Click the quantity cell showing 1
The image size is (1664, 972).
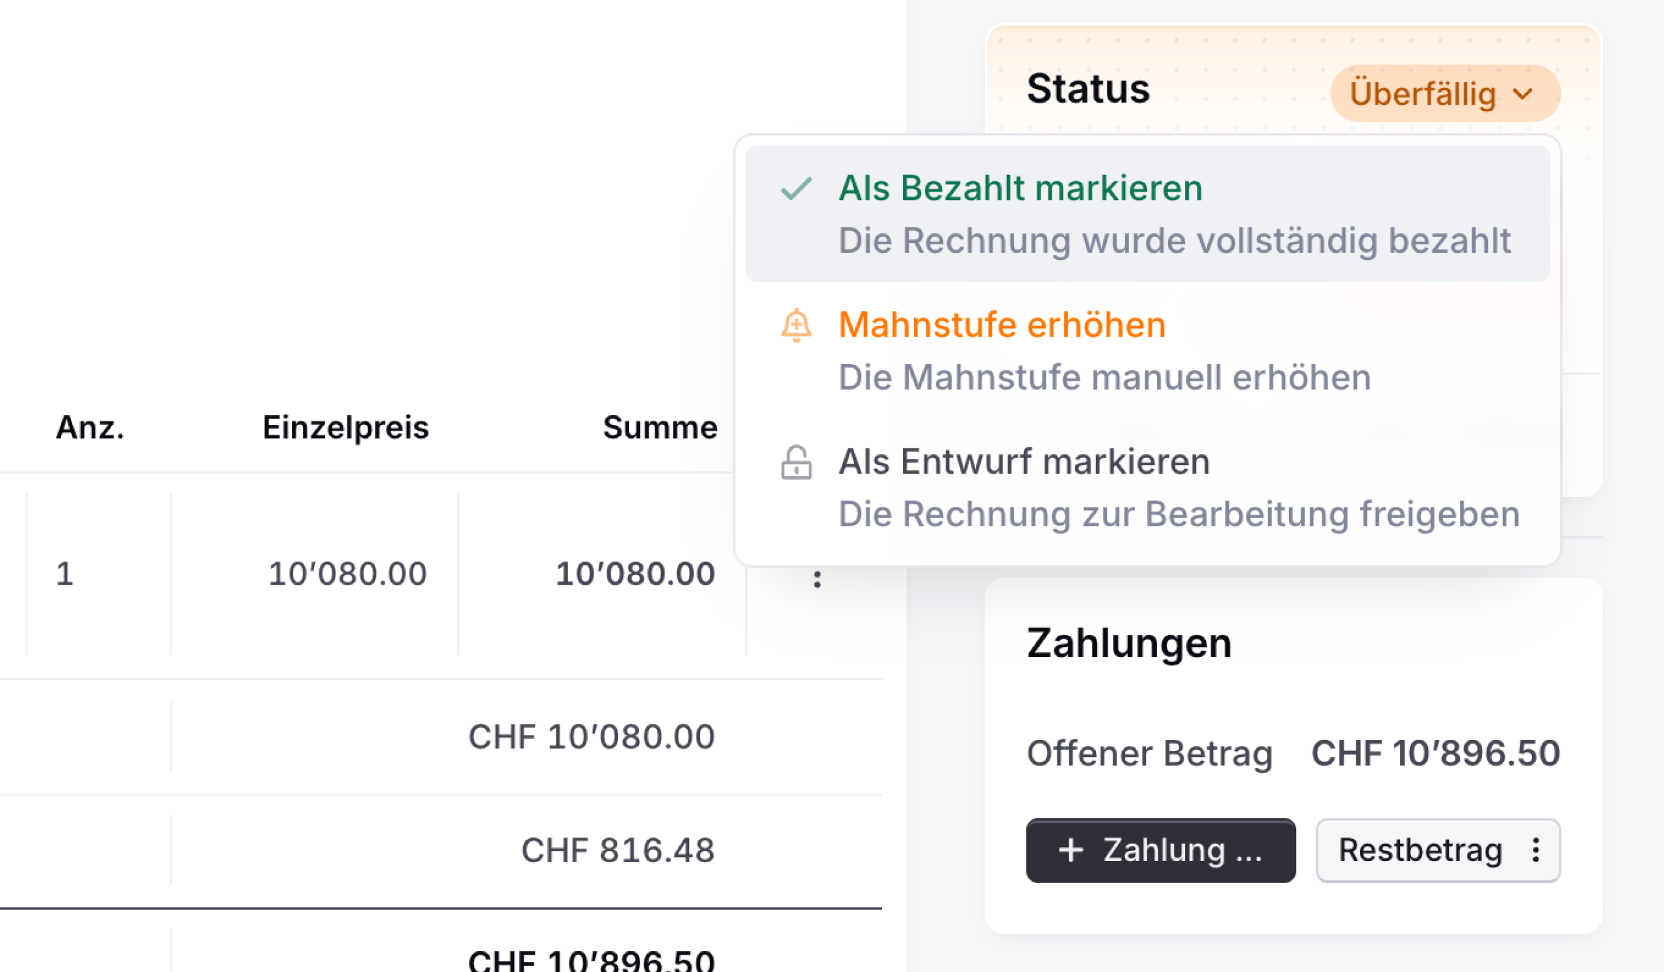tap(65, 574)
